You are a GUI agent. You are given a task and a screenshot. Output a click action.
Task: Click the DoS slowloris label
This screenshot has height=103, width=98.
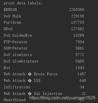[18, 55]
